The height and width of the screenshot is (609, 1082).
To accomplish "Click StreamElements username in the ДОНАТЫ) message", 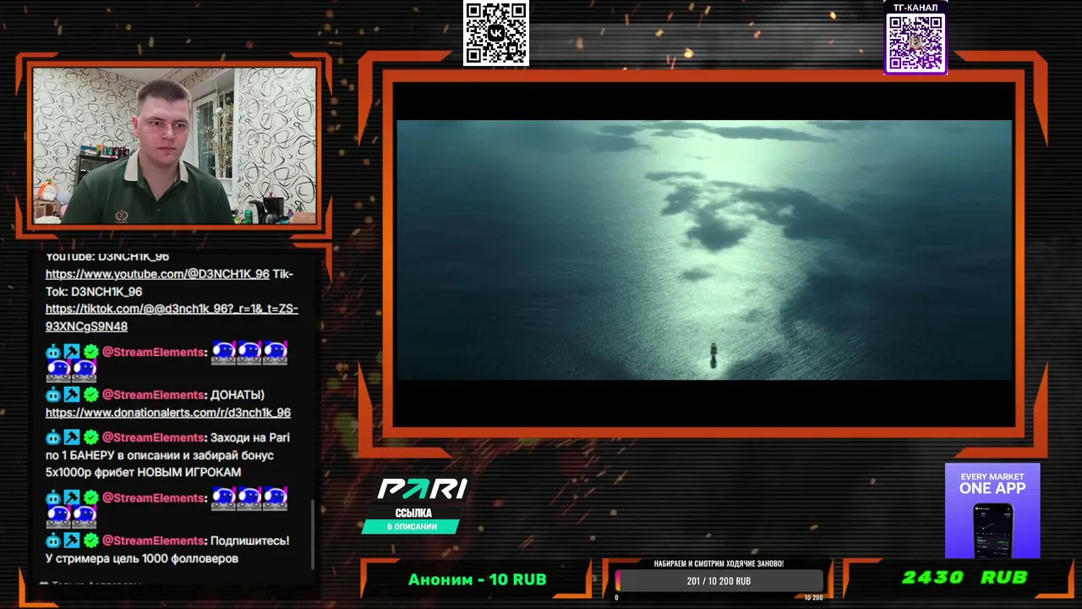I will 155,395.
